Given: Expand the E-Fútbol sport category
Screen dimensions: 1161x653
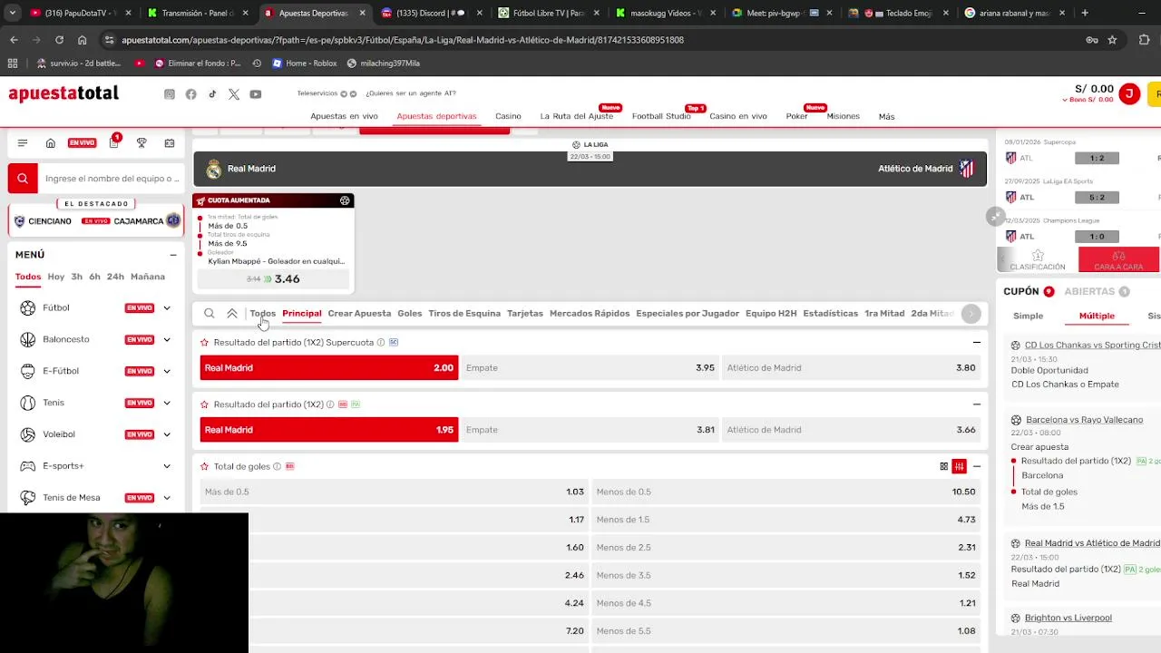Looking at the screenshot, I should pyautogui.click(x=167, y=371).
